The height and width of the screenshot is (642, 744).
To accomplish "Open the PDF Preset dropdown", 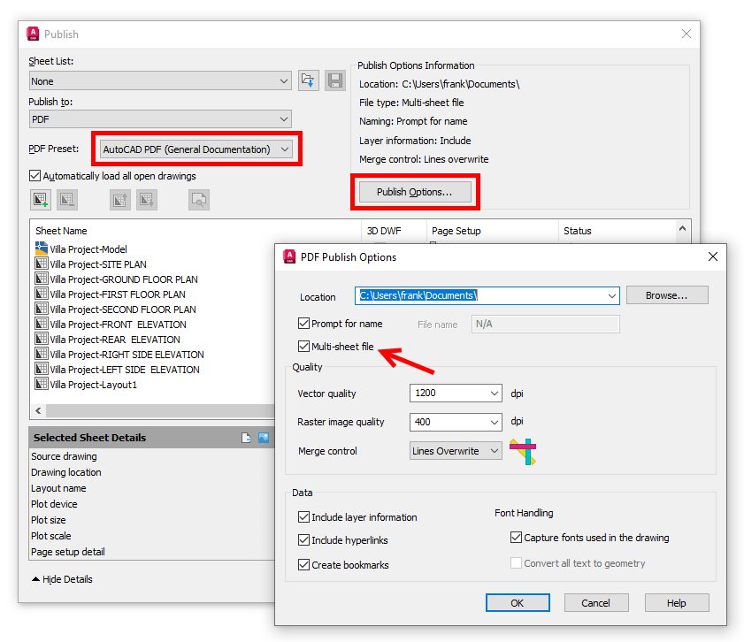I will pos(196,149).
